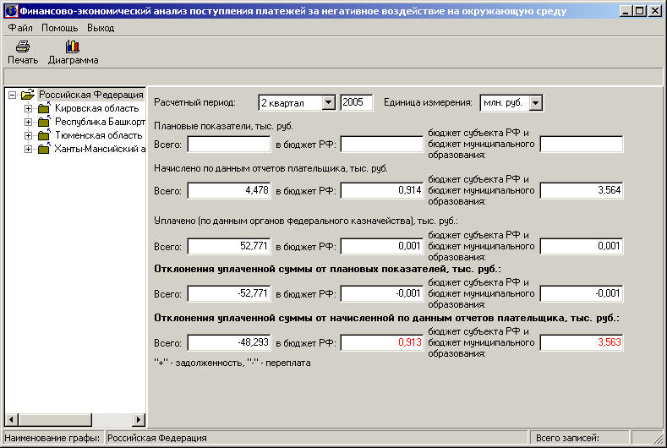This screenshot has width=667, height=448.
Task: Open the Расчетный период quarter dropdown
Action: (x=328, y=102)
